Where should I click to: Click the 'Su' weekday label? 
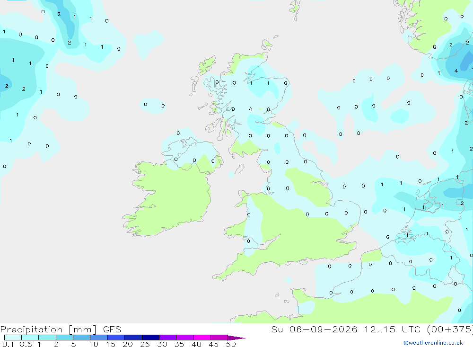(x=277, y=329)
